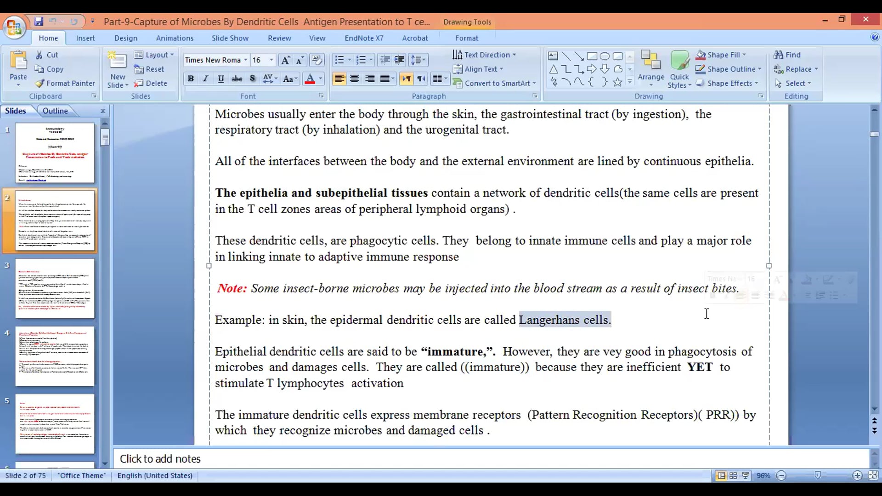This screenshot has height=496, width=882.
Task: Open the Bullets dropdown arrow
Action: click(x=349, y=60)
